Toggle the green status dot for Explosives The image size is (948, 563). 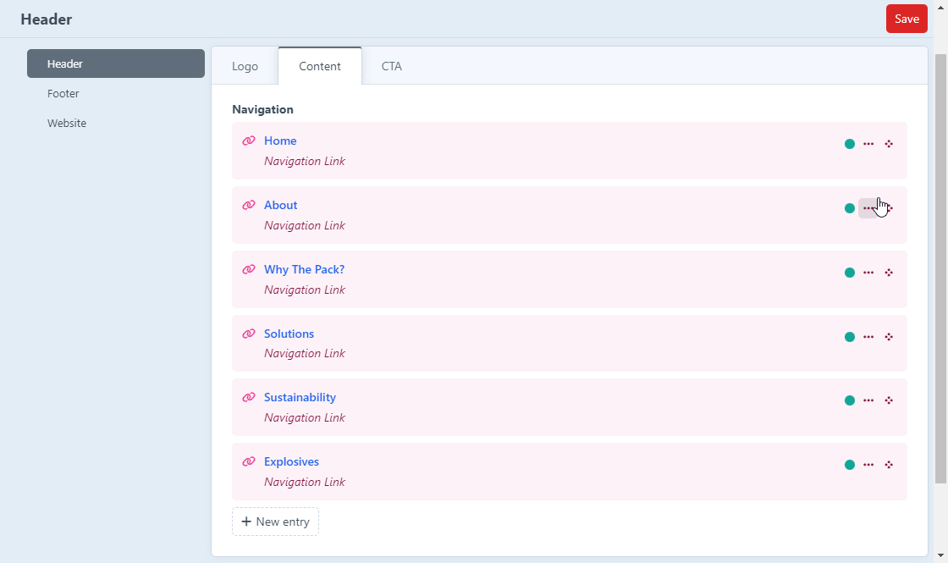[850, 465]
